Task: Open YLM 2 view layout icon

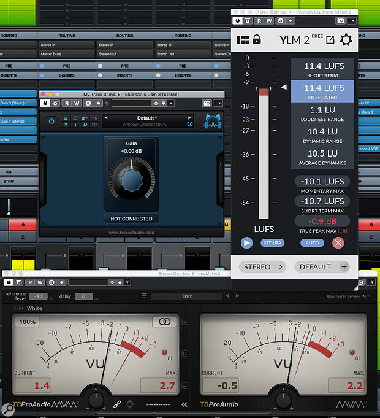Action: 243,40
